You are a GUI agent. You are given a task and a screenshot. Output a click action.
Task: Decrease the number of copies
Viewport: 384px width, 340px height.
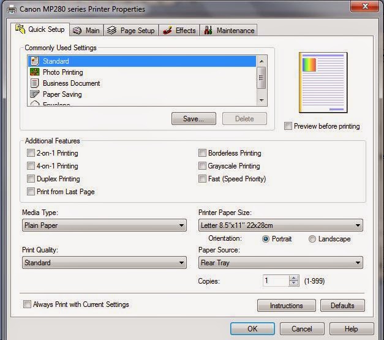(x=293, y=283)
